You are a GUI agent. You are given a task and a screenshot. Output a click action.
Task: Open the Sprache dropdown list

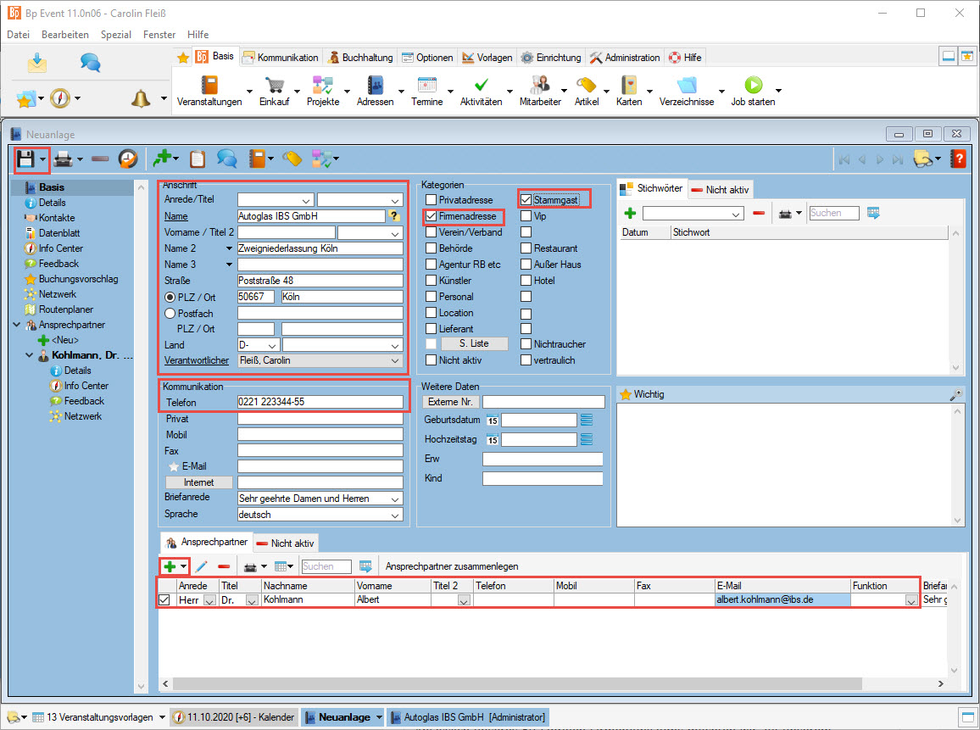coord(394,515)
